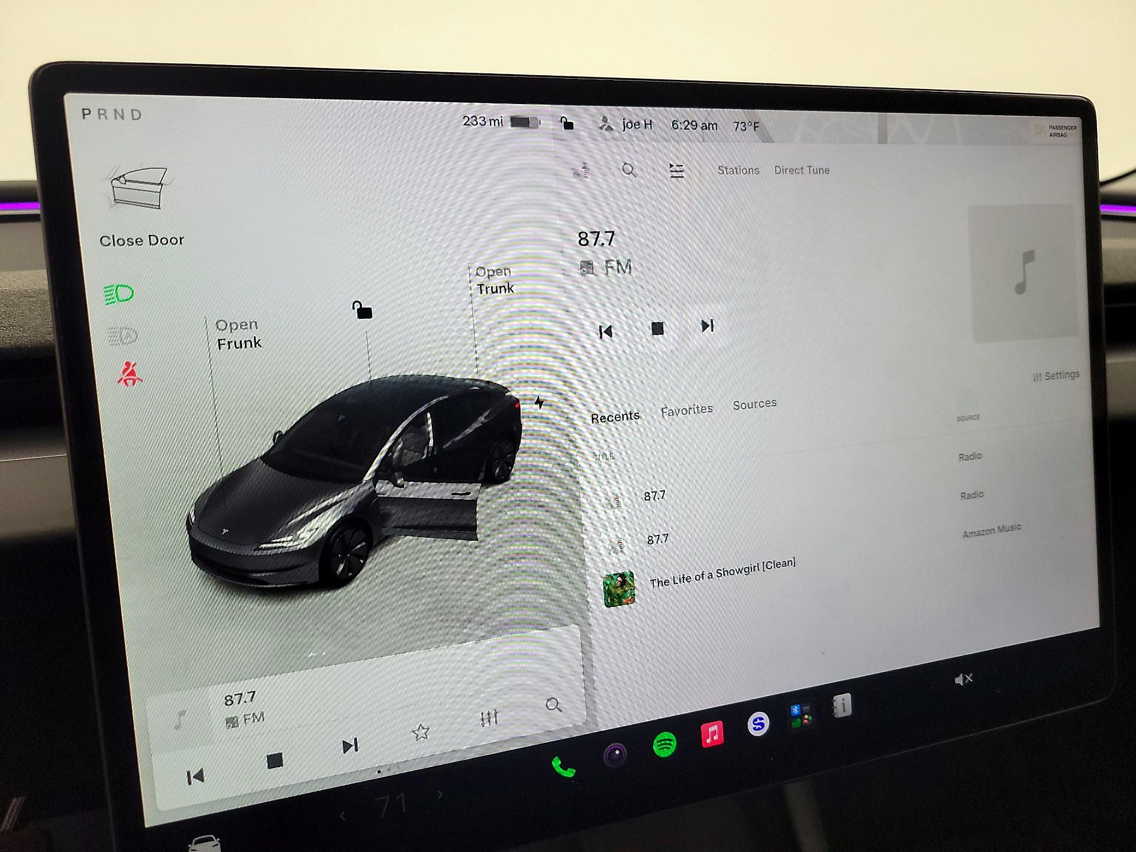Tap the music note album art placeholder
Screen dimensions: 1136x852
pyautogui.click(x=1024, y=273)
